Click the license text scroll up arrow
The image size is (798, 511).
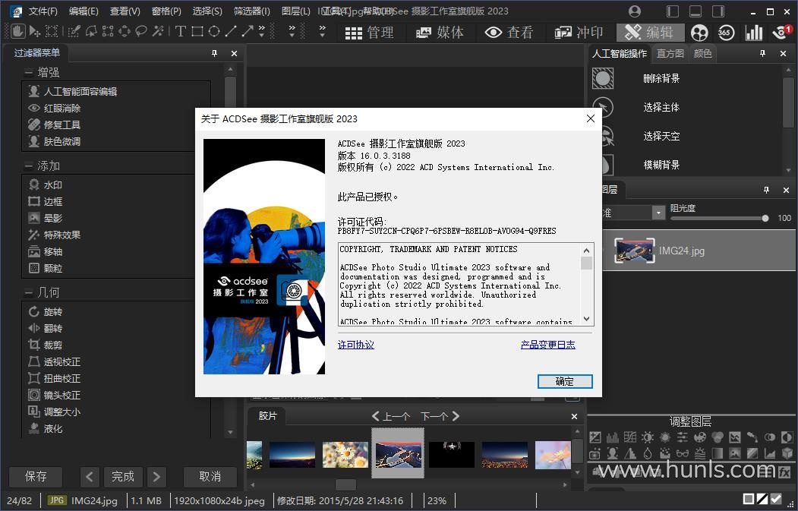coord(586,251)
